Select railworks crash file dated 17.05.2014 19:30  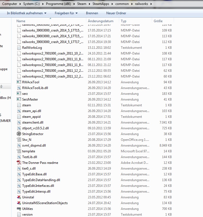pos(53,42)
